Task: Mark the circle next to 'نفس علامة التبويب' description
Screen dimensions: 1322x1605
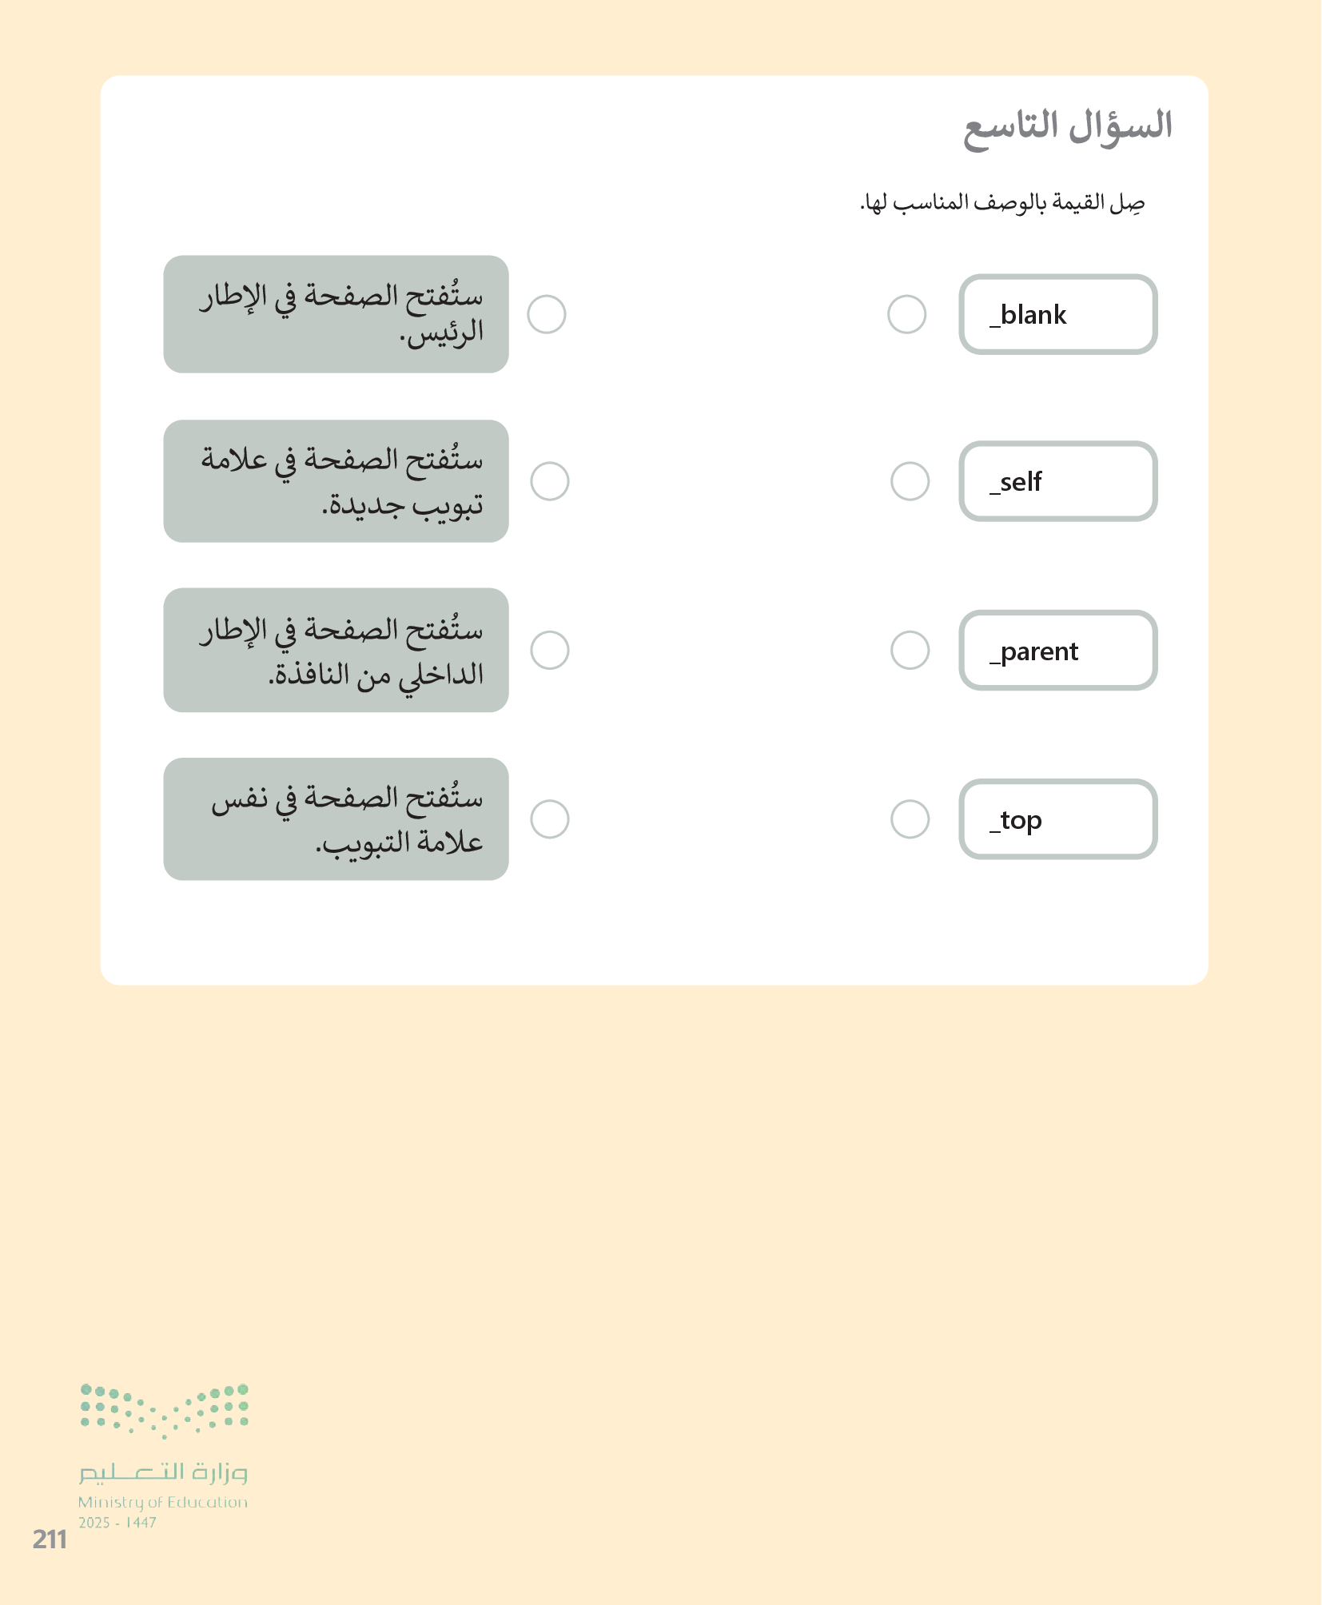Action: [550, 819]
